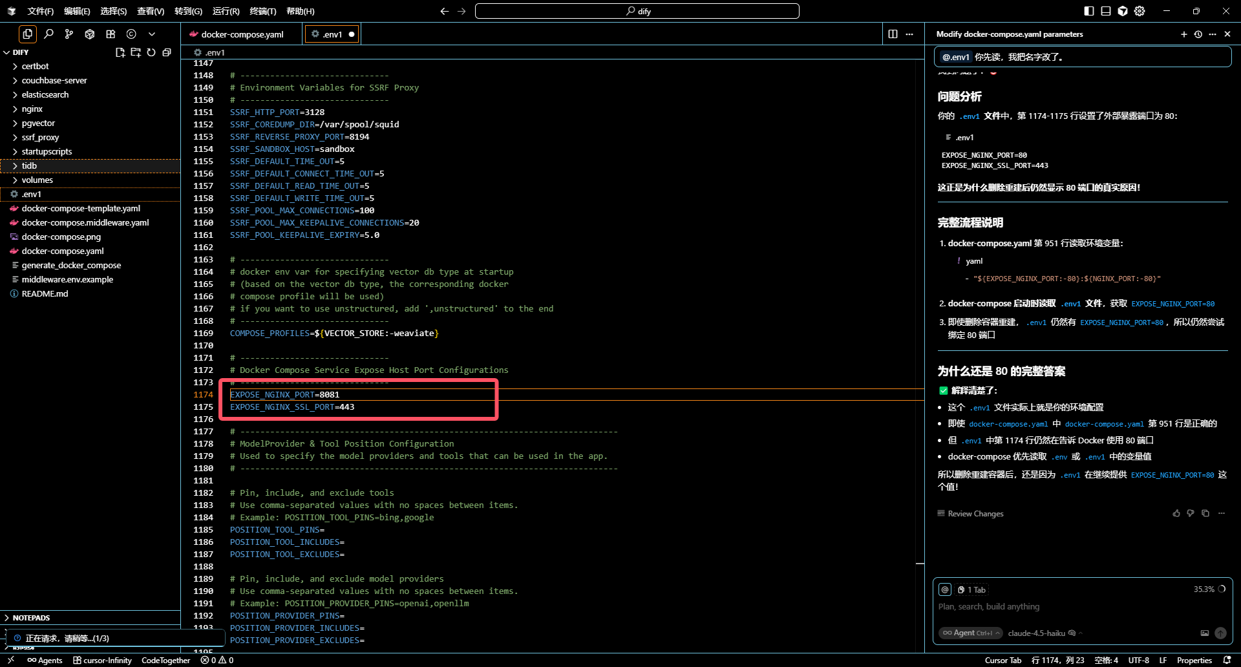
Task: Split the editor to the right
Action: coord(893,34)
